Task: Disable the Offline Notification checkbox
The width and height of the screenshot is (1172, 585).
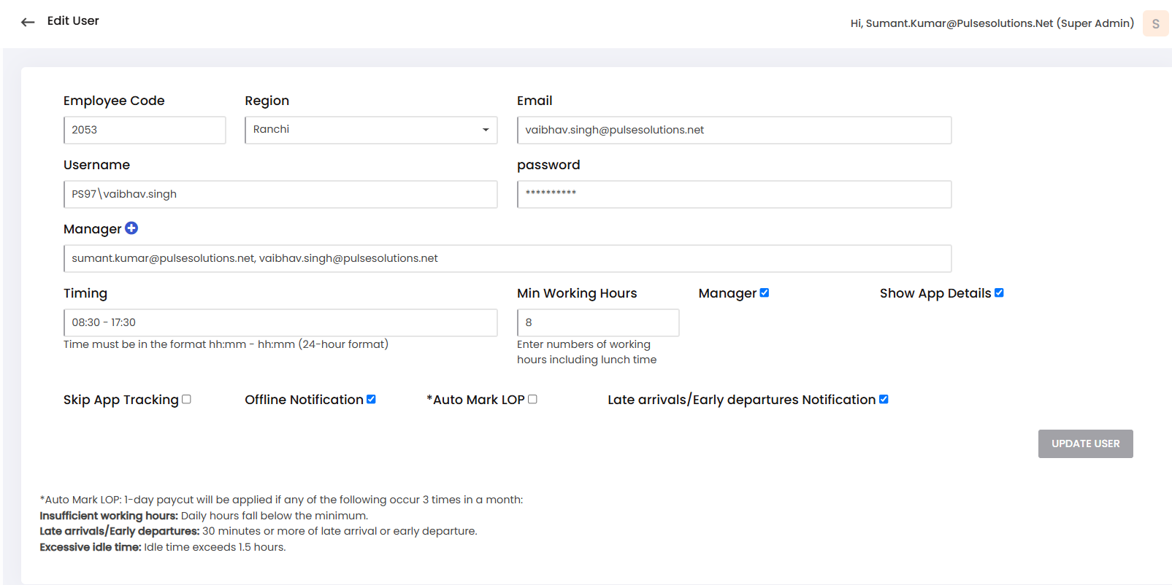Action: 371,399
